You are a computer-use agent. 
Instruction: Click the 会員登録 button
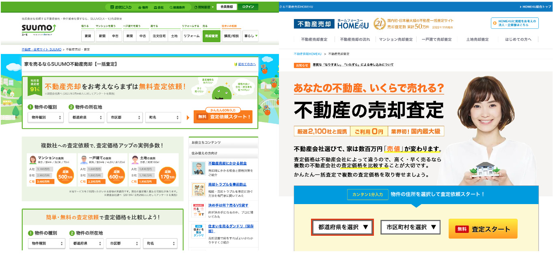(227, 7)
